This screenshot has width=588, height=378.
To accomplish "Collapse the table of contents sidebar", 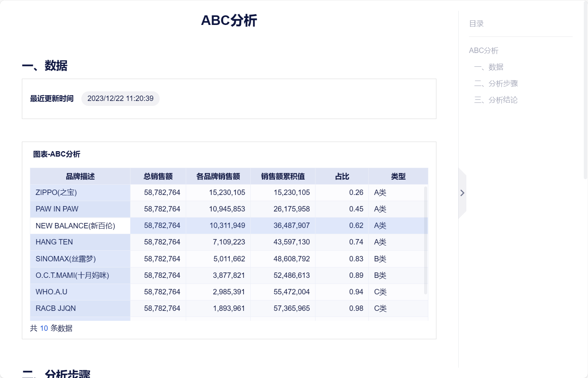I will click(x=462, y=193).
